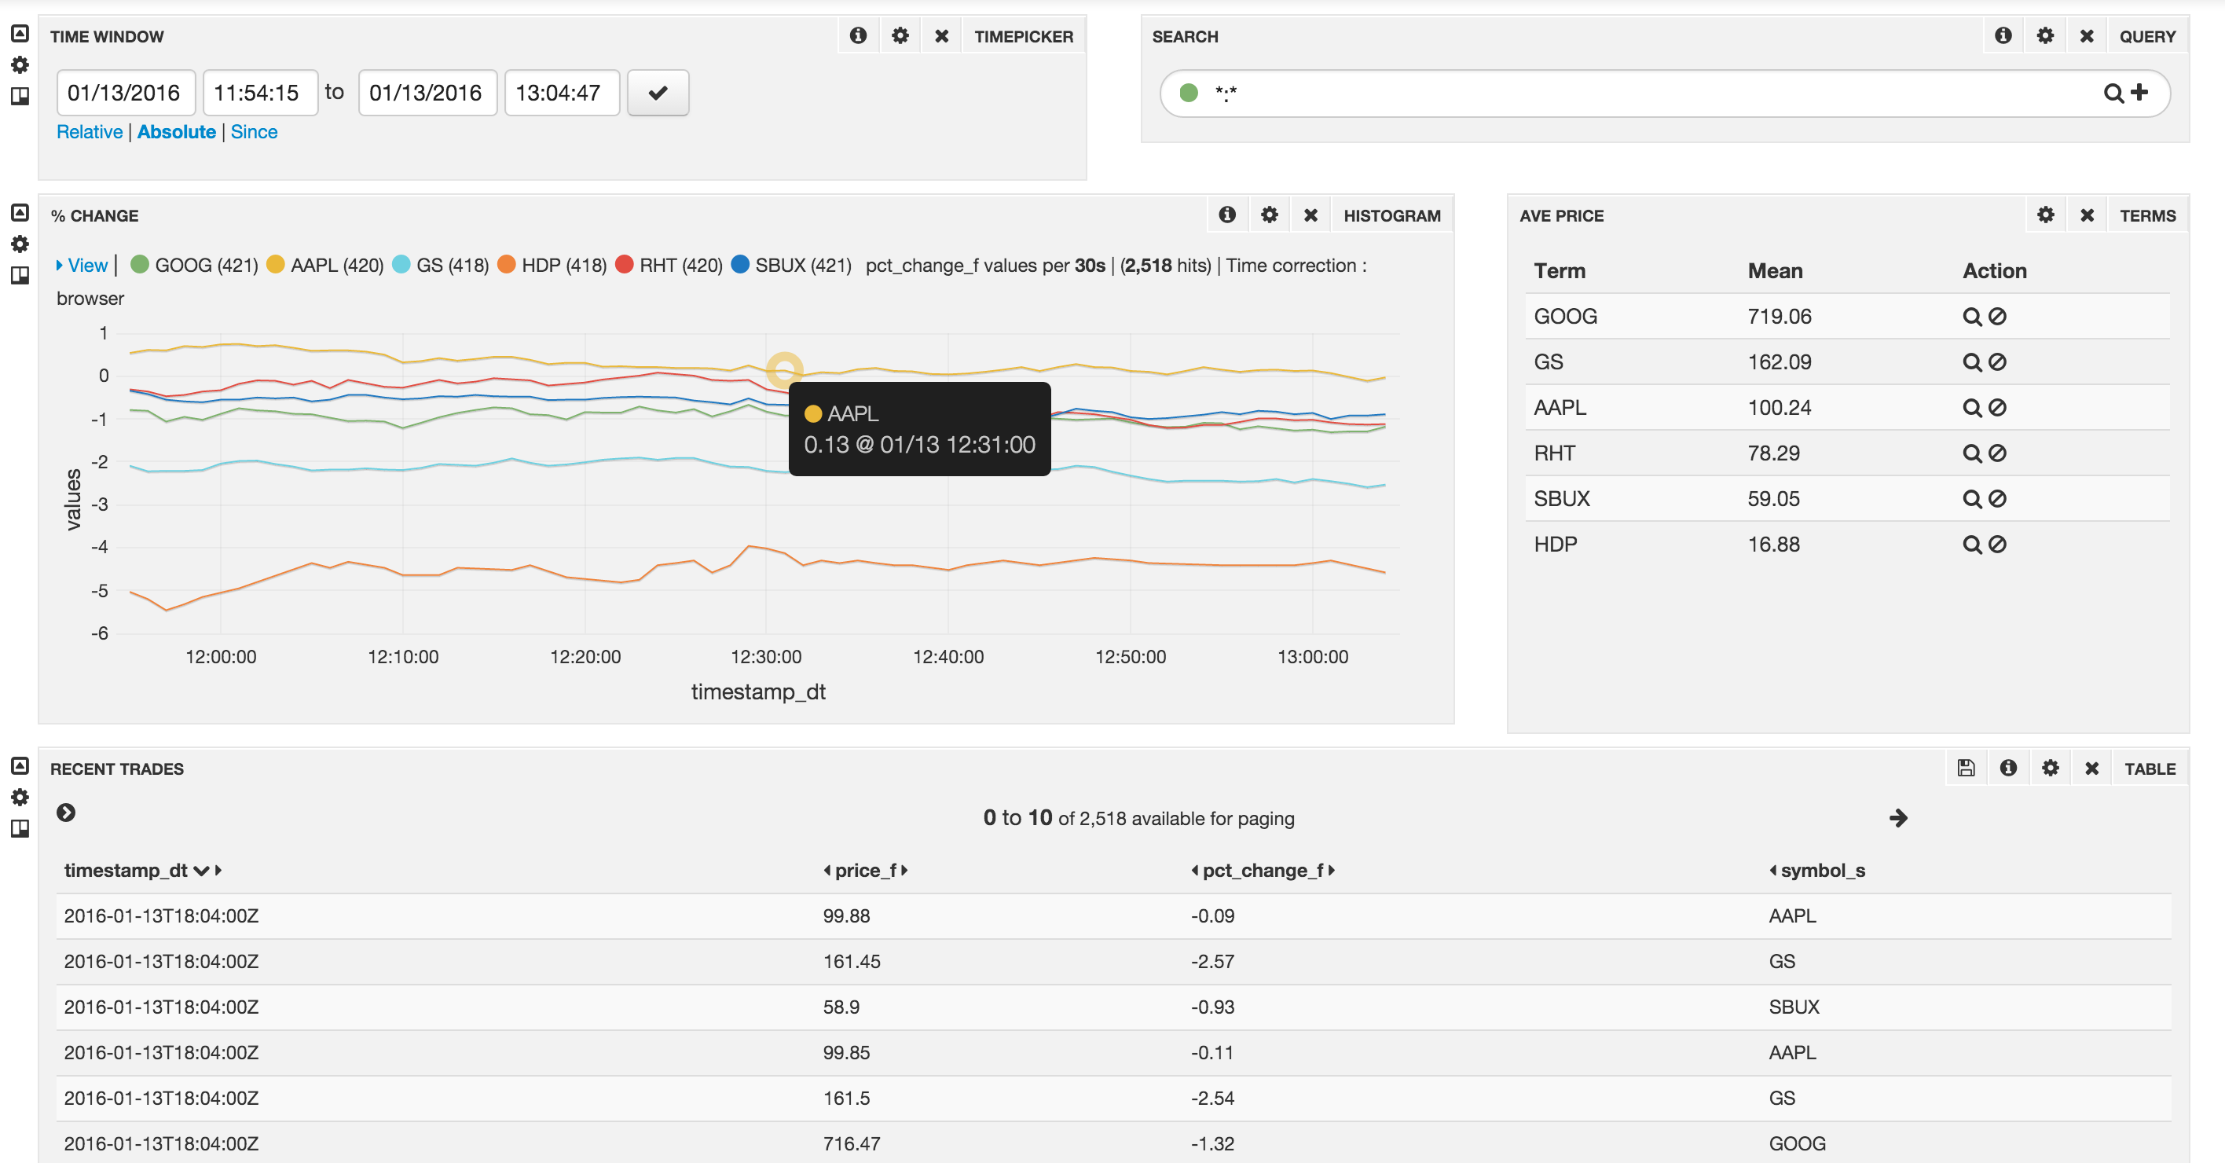Collapse the Time Window row using the left icon
The width and height of the screenshot is (2225, 1163).
click(20, 34)
